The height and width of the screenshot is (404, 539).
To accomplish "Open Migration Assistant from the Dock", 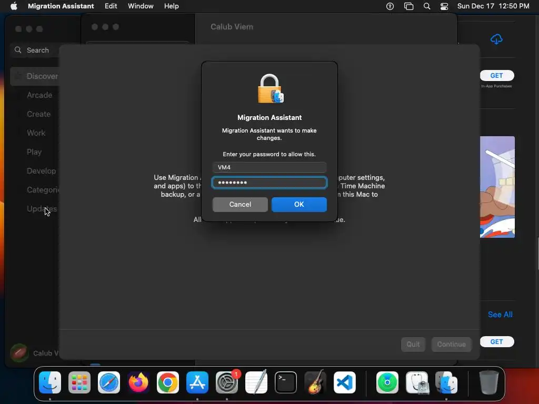I will (x=446, y=382).
